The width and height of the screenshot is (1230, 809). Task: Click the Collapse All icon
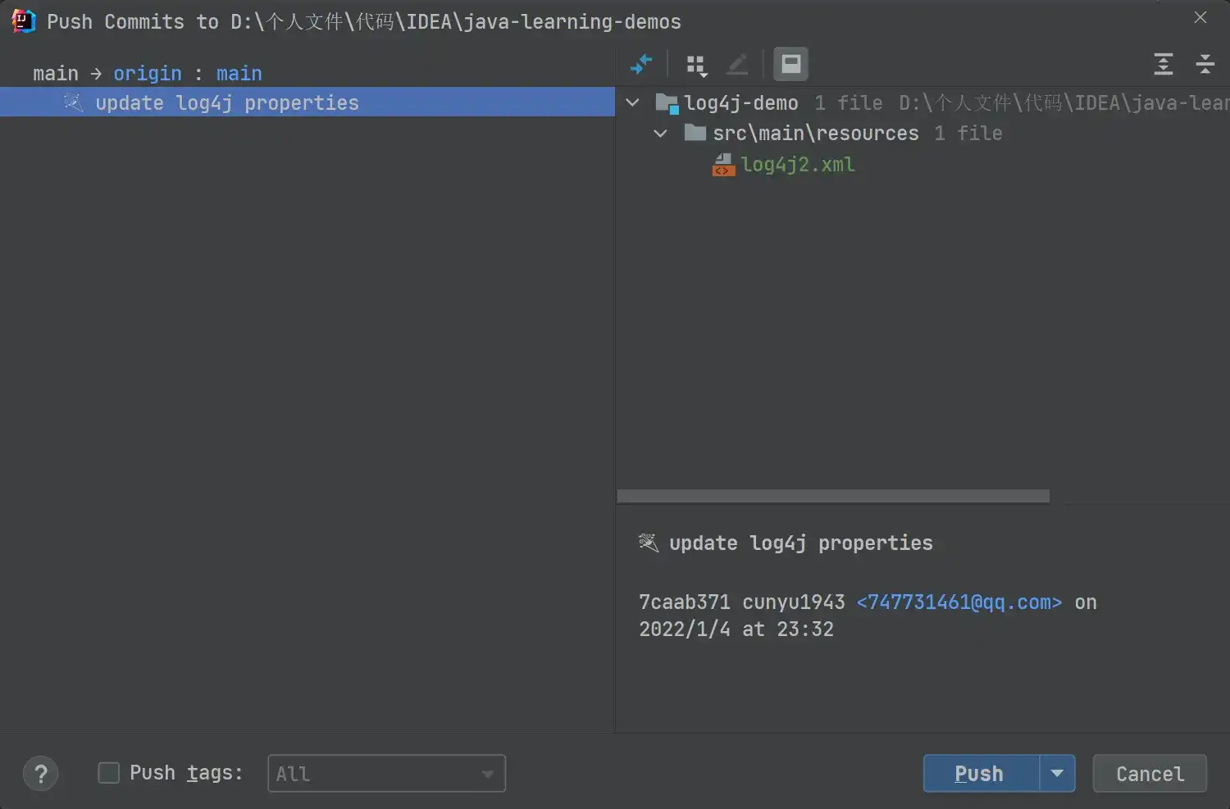(x=1205, y=64)
